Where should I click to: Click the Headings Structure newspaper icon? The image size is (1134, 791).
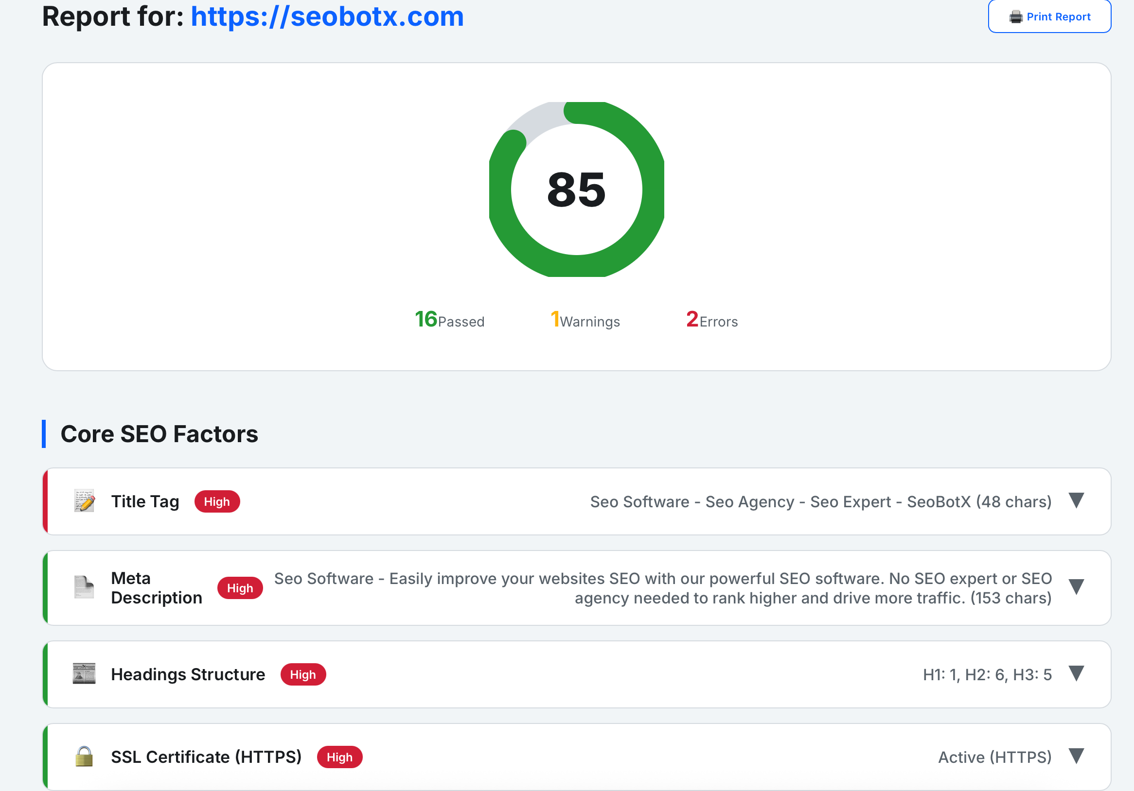pos(84,673)
